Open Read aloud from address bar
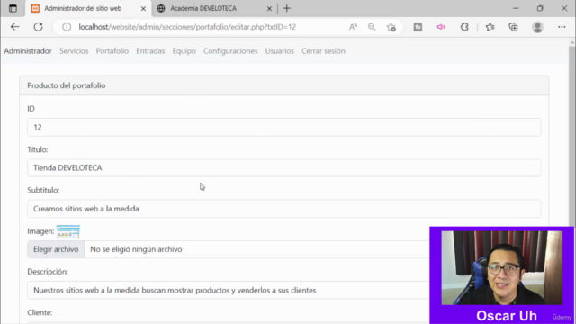 coord(353,27)
